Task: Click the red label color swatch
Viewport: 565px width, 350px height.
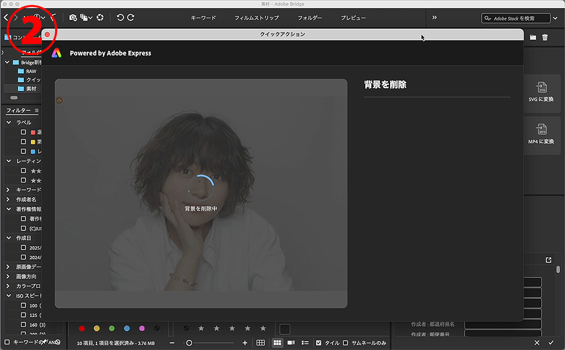Action: coord(82,329)
